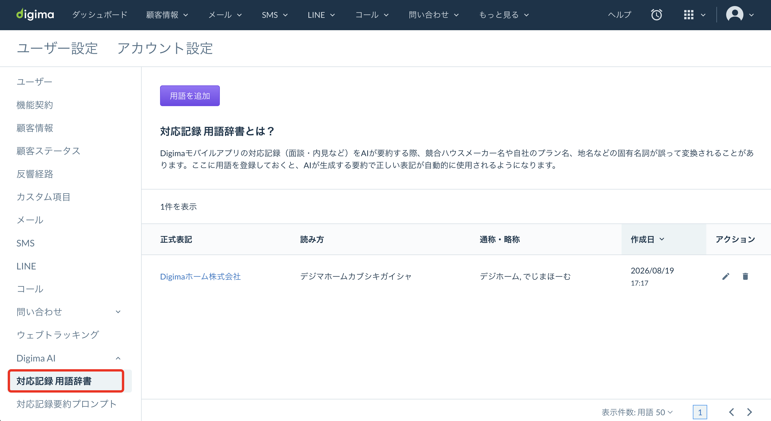This screenshot has height=421, width=771.
Task: Click the alias デジホーム, でじまほーむ cell
Action: (x=525, y=276)
